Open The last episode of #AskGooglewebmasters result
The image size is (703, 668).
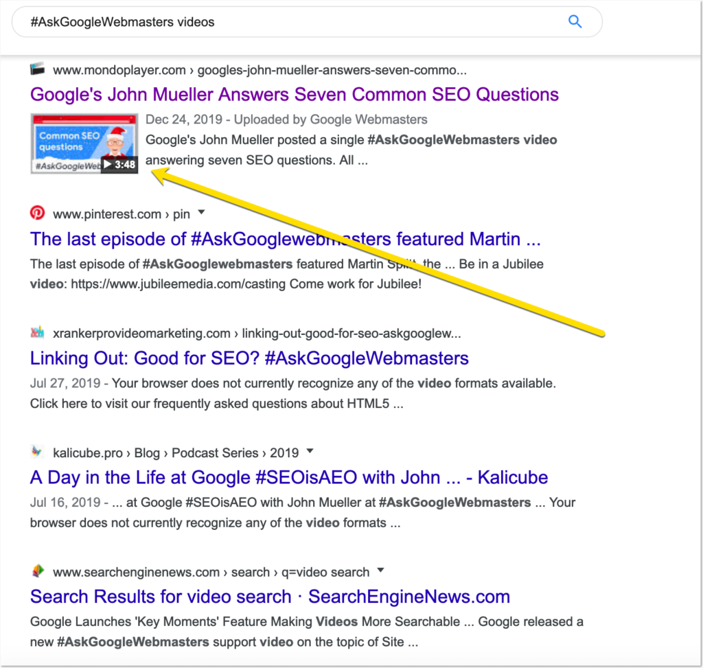coord(285,239)
